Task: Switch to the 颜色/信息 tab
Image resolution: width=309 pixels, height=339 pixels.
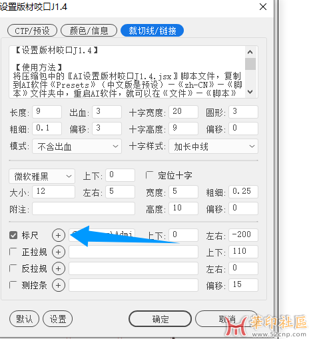Action: (x=89, y=31)
